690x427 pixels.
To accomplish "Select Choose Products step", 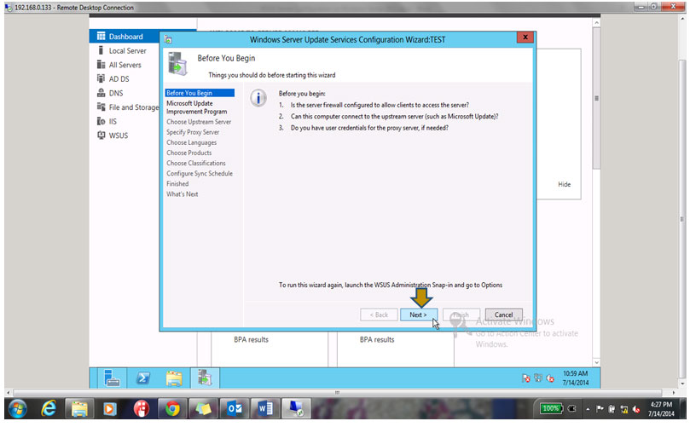I will coord(188,153).
